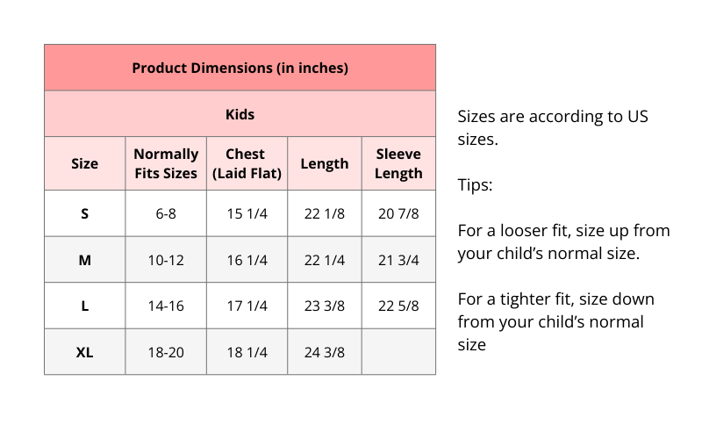Select the XL size row label
The image size is (702, 439).
[84, 352]
